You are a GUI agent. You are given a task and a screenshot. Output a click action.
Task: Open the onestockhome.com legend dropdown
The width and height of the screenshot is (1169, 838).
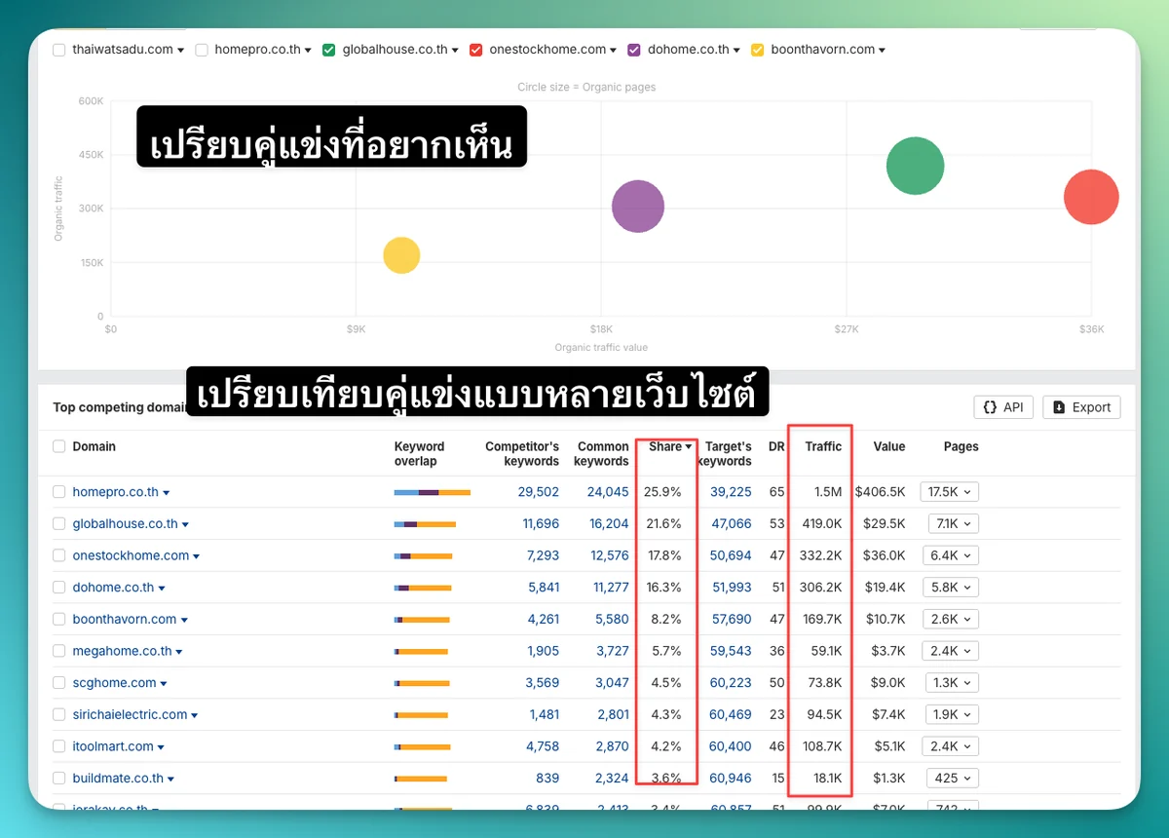(x=613, y=51)
